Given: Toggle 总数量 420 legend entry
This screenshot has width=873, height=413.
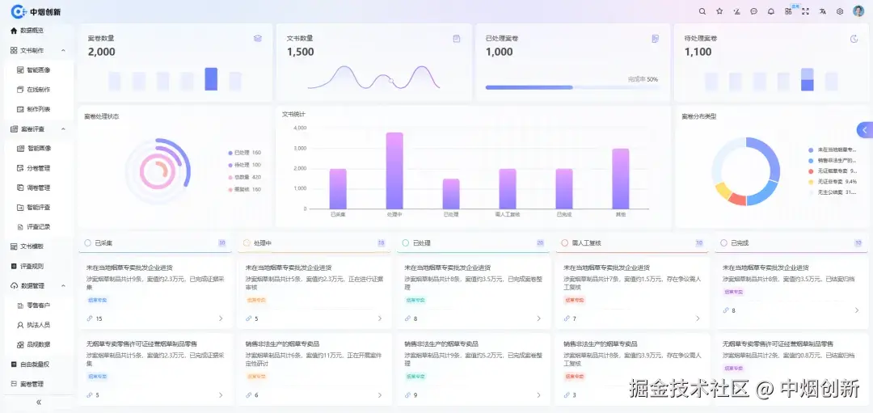Looking at the screenshot, I should tap(244, 177).
